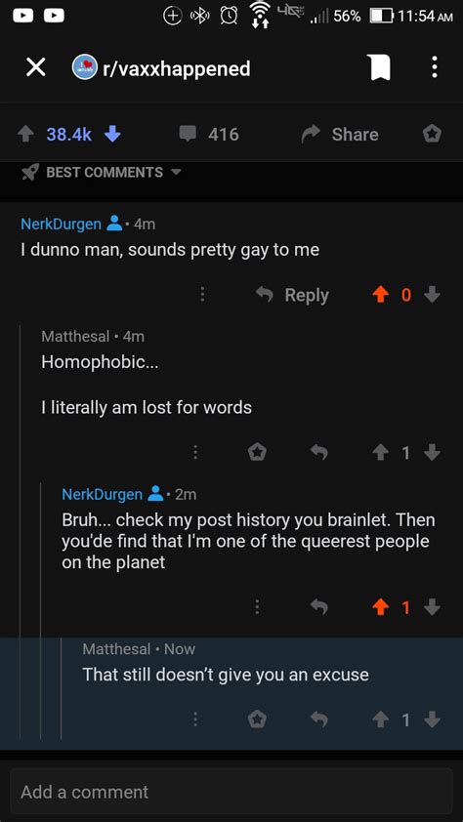463x822 pixels.
Task: Open the three-dot overflow menu in header
Action: pyautogui.click(x=434, y=67)
